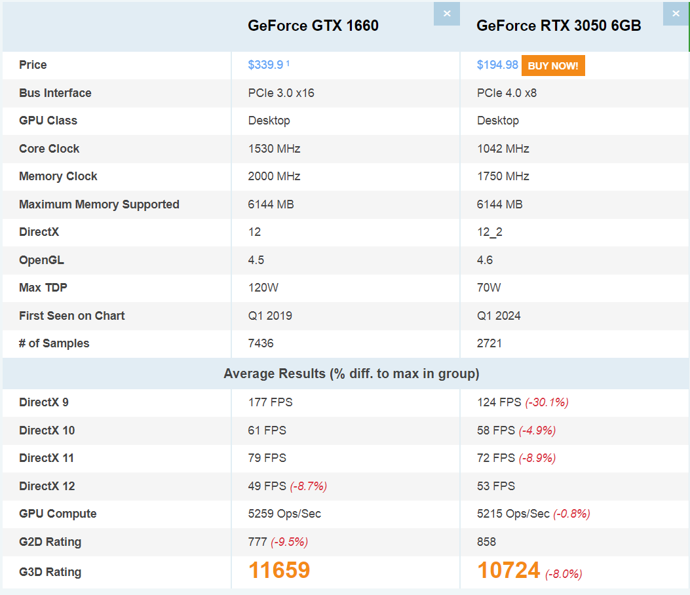The width and height of the screenshot is (690, 595).
Task: Select the 177 FPS DirectX 9 result
Action: (271, 402)
